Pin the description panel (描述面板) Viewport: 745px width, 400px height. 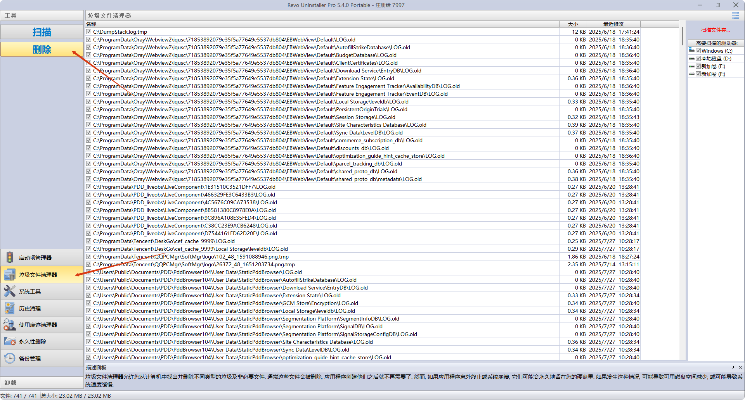733,367
